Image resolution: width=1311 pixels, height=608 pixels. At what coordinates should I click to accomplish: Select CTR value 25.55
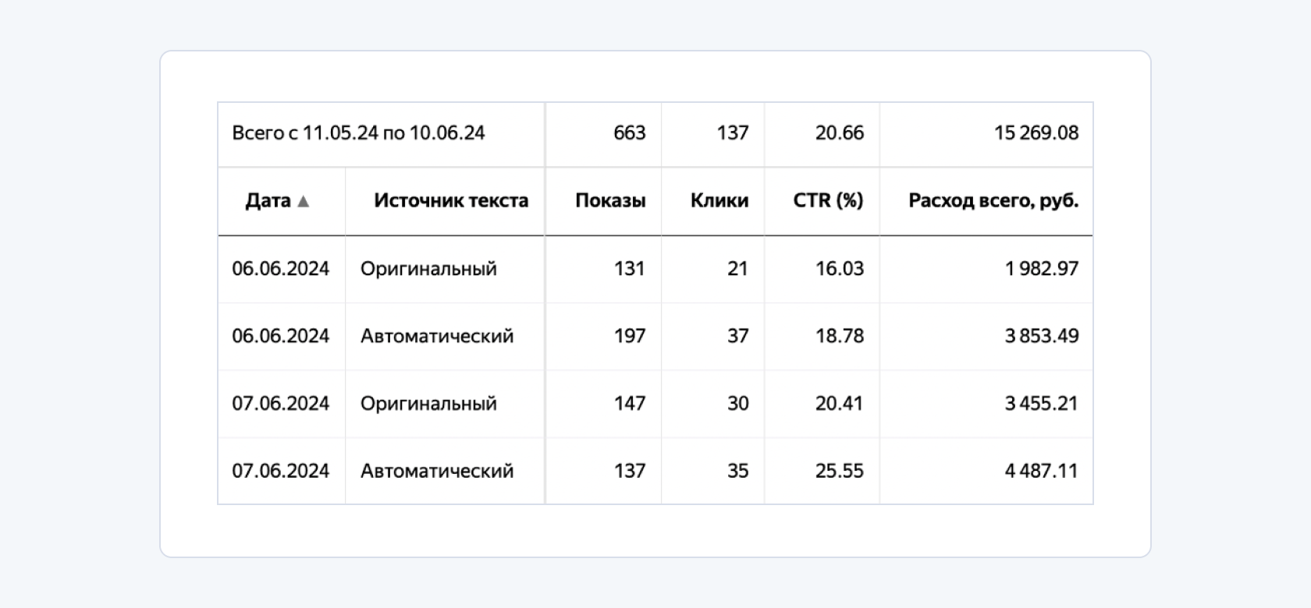click(x=840, y=471)
